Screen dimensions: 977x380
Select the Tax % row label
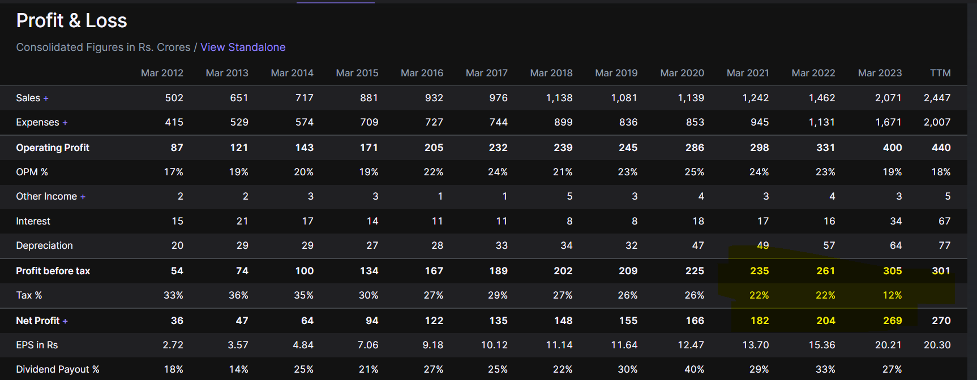tap(29, 295)
